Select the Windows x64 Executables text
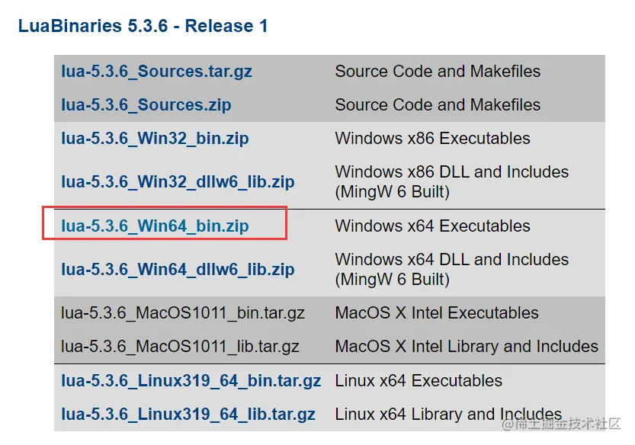The width and height of the screenshot is (635, 445). pos(432,226)
